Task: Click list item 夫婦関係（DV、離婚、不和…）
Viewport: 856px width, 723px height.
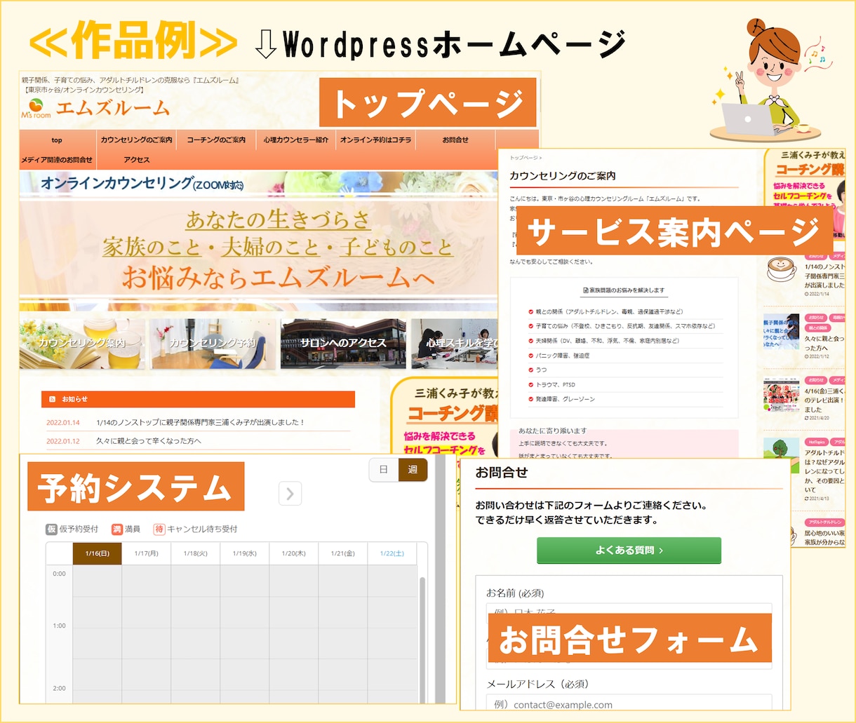Action: tap(608, 341)
